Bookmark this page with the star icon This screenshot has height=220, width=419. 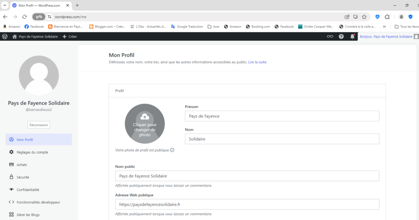click(364, 17)
